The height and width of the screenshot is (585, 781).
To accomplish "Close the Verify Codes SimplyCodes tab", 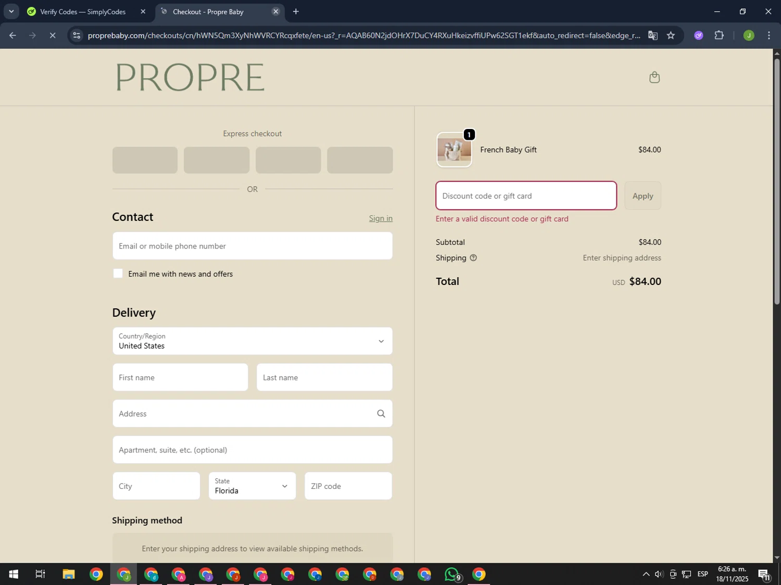I will pos(143,11).
